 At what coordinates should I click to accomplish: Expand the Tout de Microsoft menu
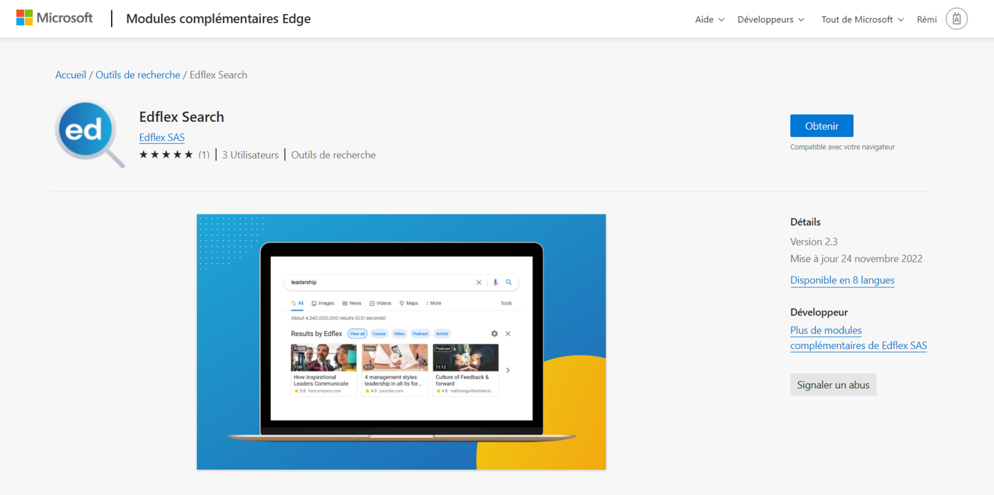click(862, 19)
